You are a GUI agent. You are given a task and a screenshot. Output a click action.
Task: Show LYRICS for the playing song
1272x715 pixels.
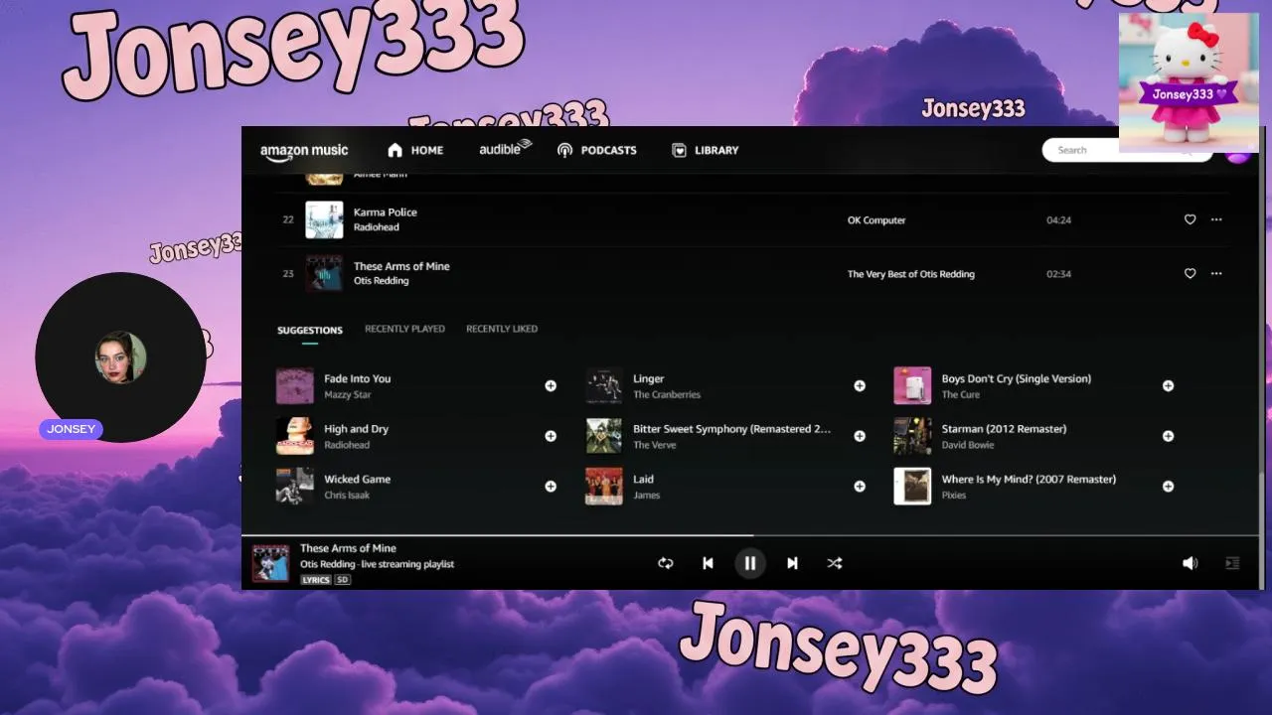(316, 580)
